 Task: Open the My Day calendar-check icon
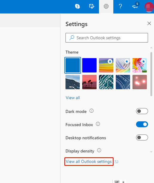pyautogui.click(x=92, y=6)
